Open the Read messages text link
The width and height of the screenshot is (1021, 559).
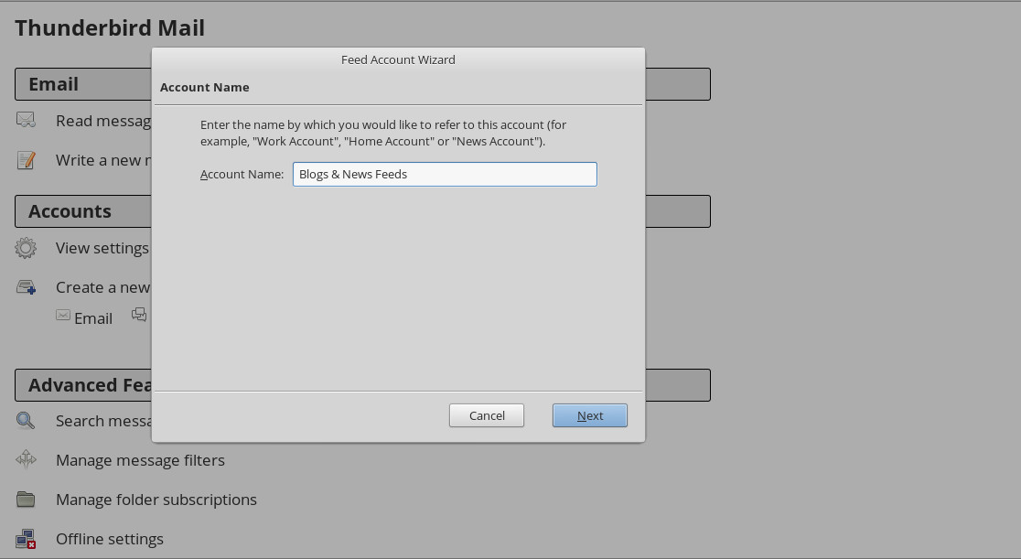pos(102,121)
